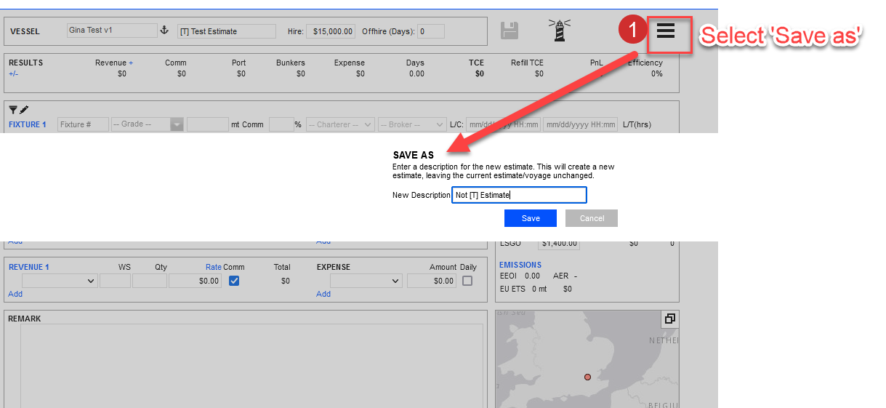Open the Grade dropdown
886x408 pixels.
tap(148, 124)
